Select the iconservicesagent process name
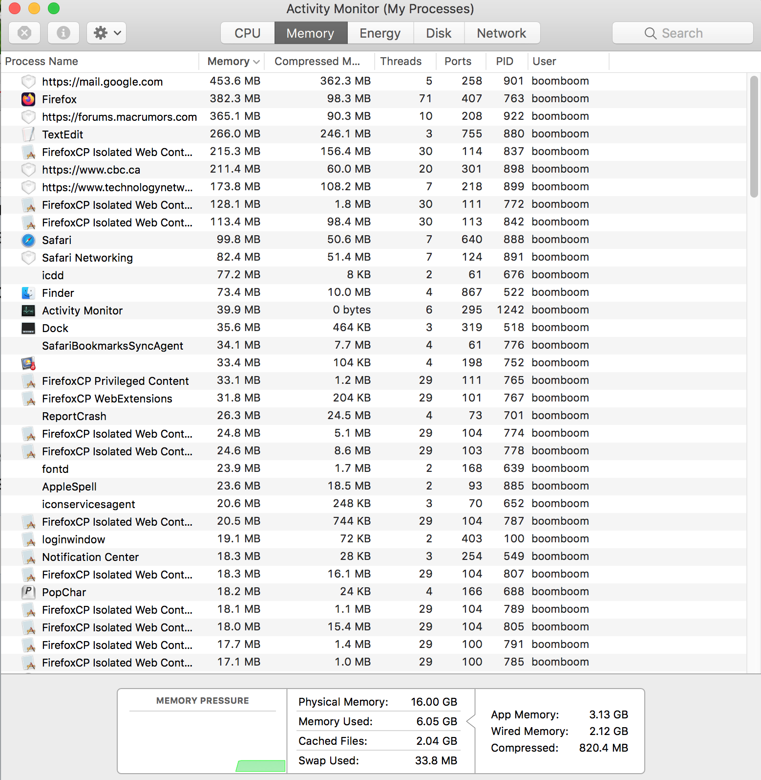 pyautogui.click(x=88, y=504)
